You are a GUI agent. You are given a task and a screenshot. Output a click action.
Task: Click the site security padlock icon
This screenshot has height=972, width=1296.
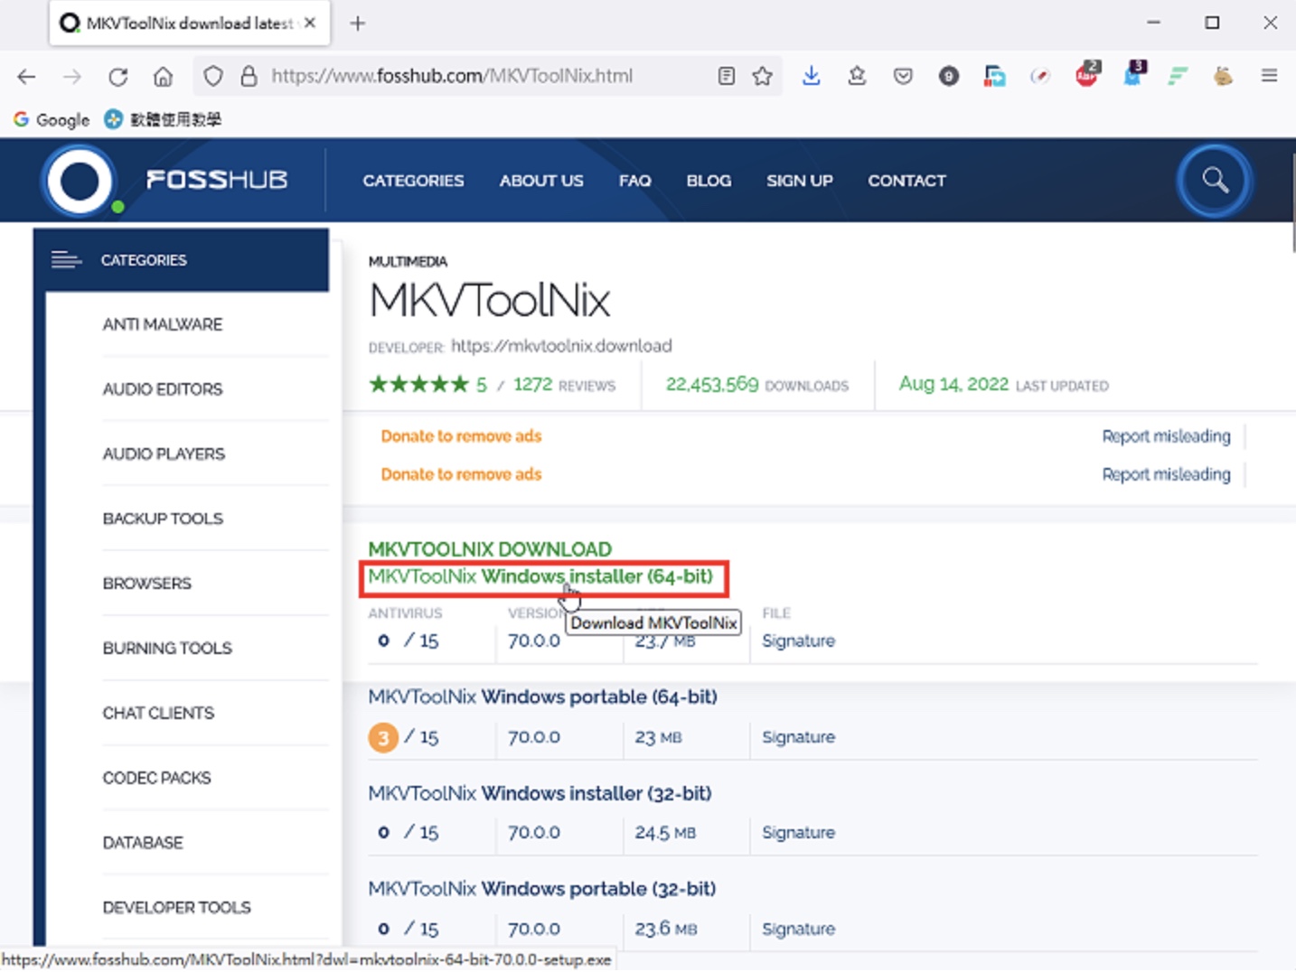pos(249,77)
